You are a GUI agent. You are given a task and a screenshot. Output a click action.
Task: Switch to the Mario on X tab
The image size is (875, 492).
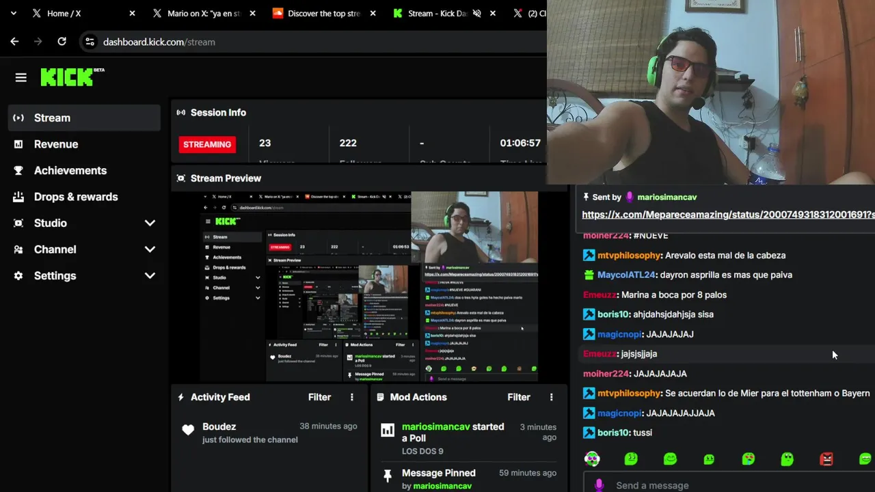(x=204, y=13)
